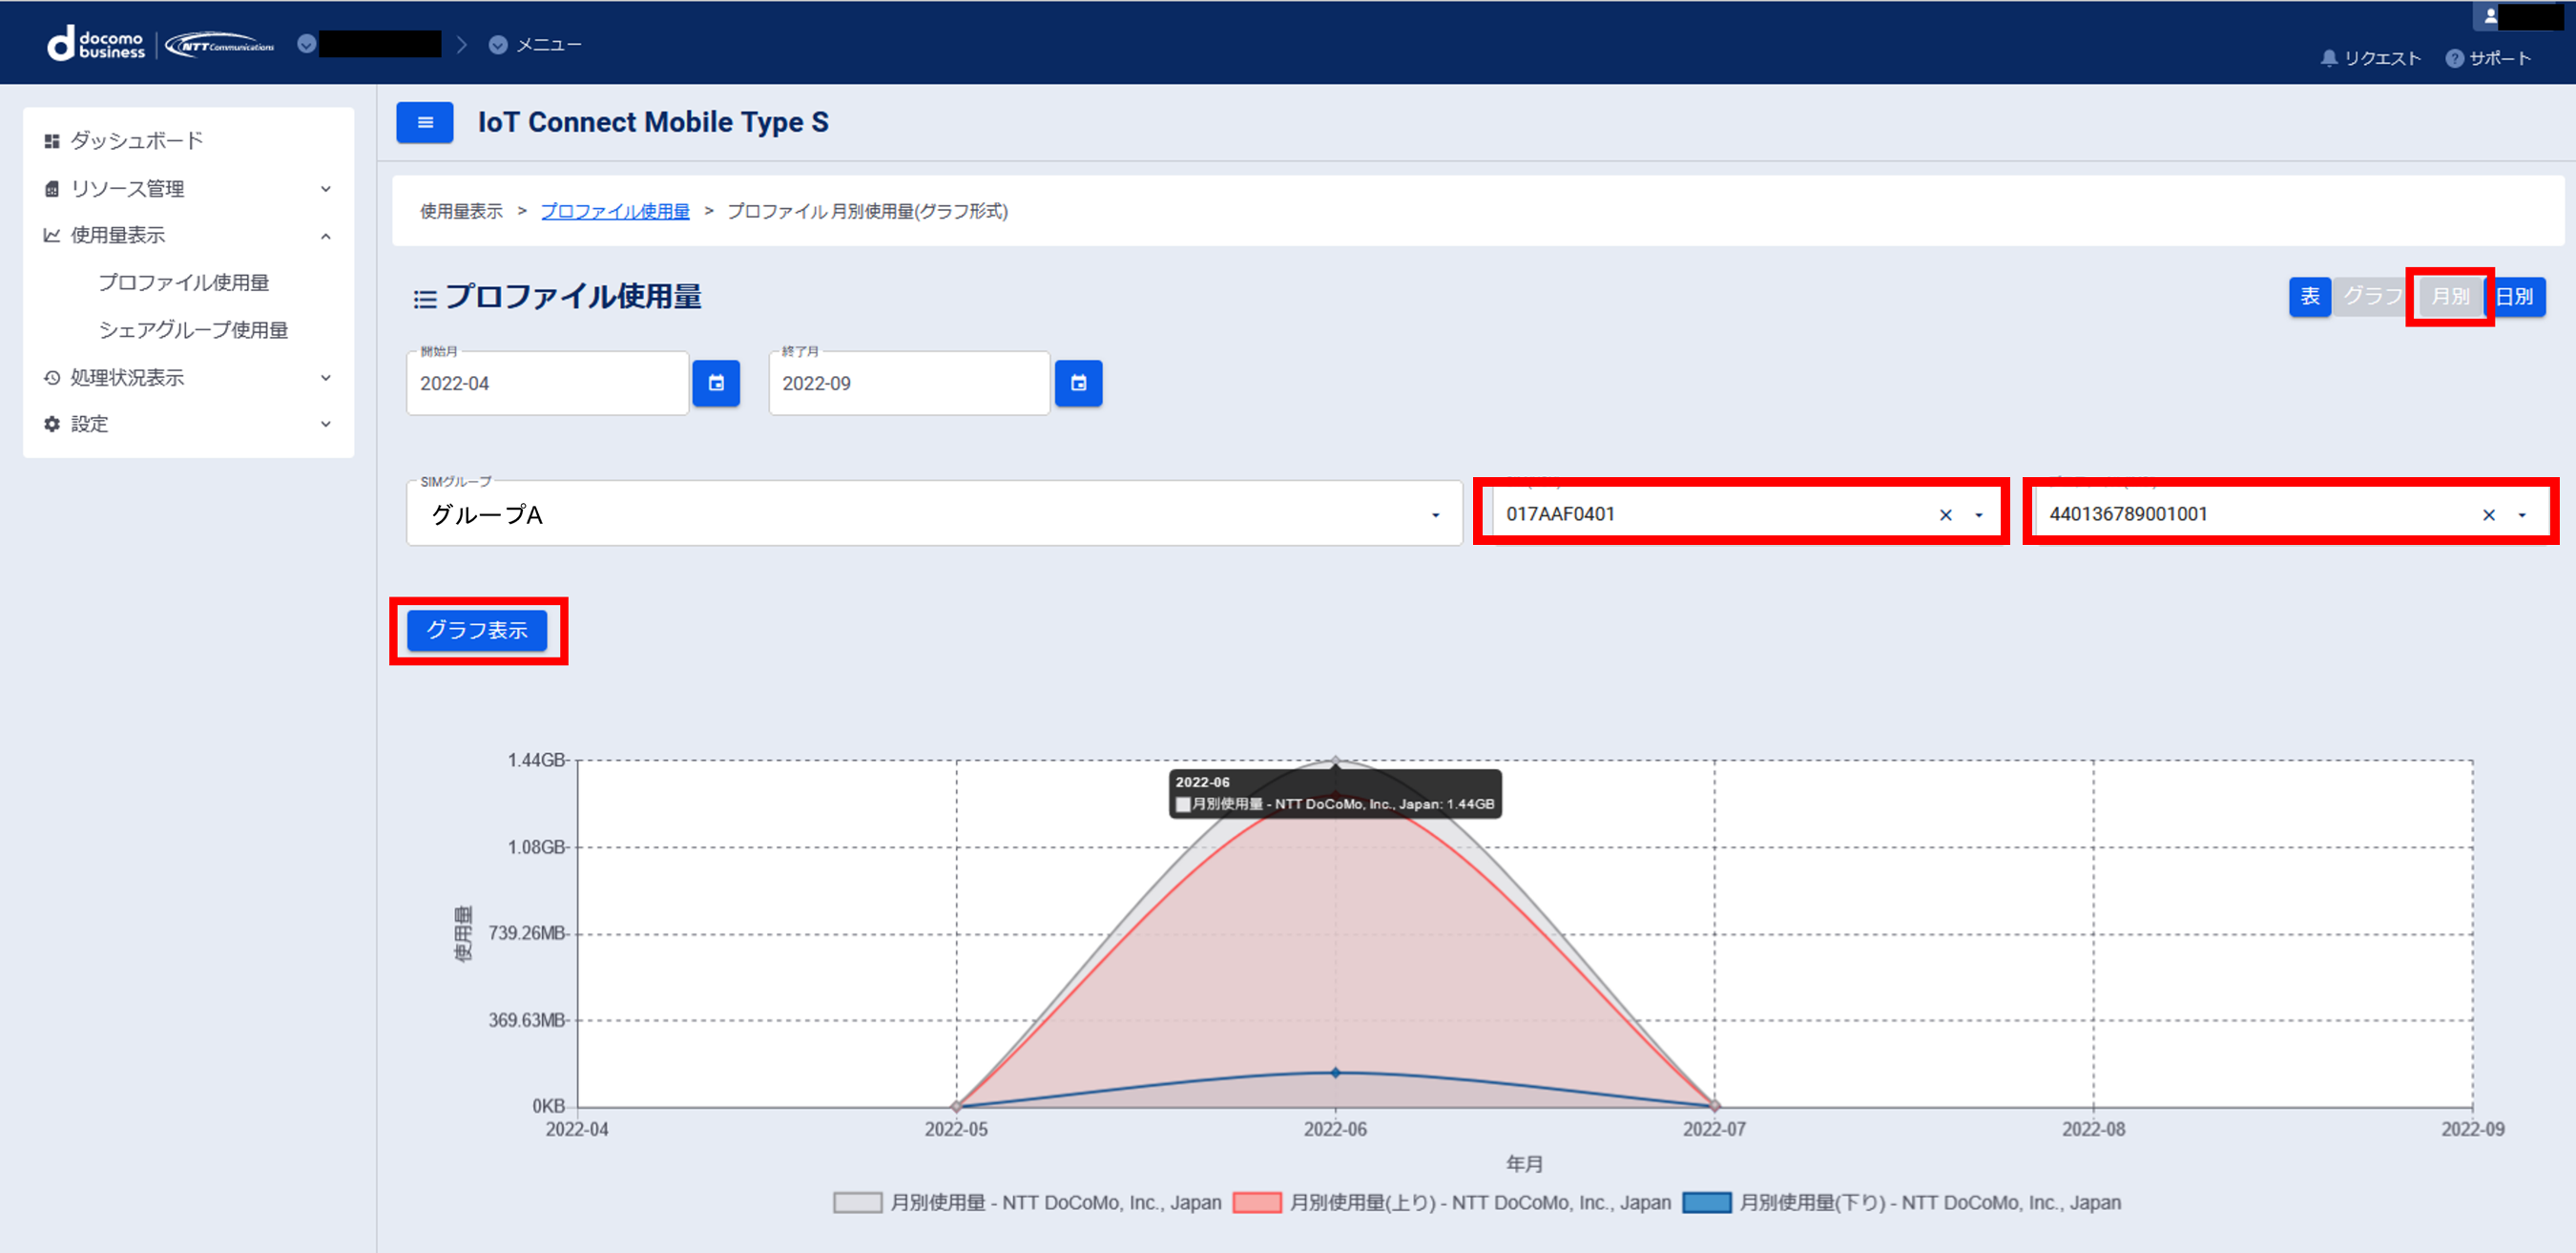Clear the 440136789001001 selection
This screenshot has height=1253, width=2576.
(x=2488, y=515)
